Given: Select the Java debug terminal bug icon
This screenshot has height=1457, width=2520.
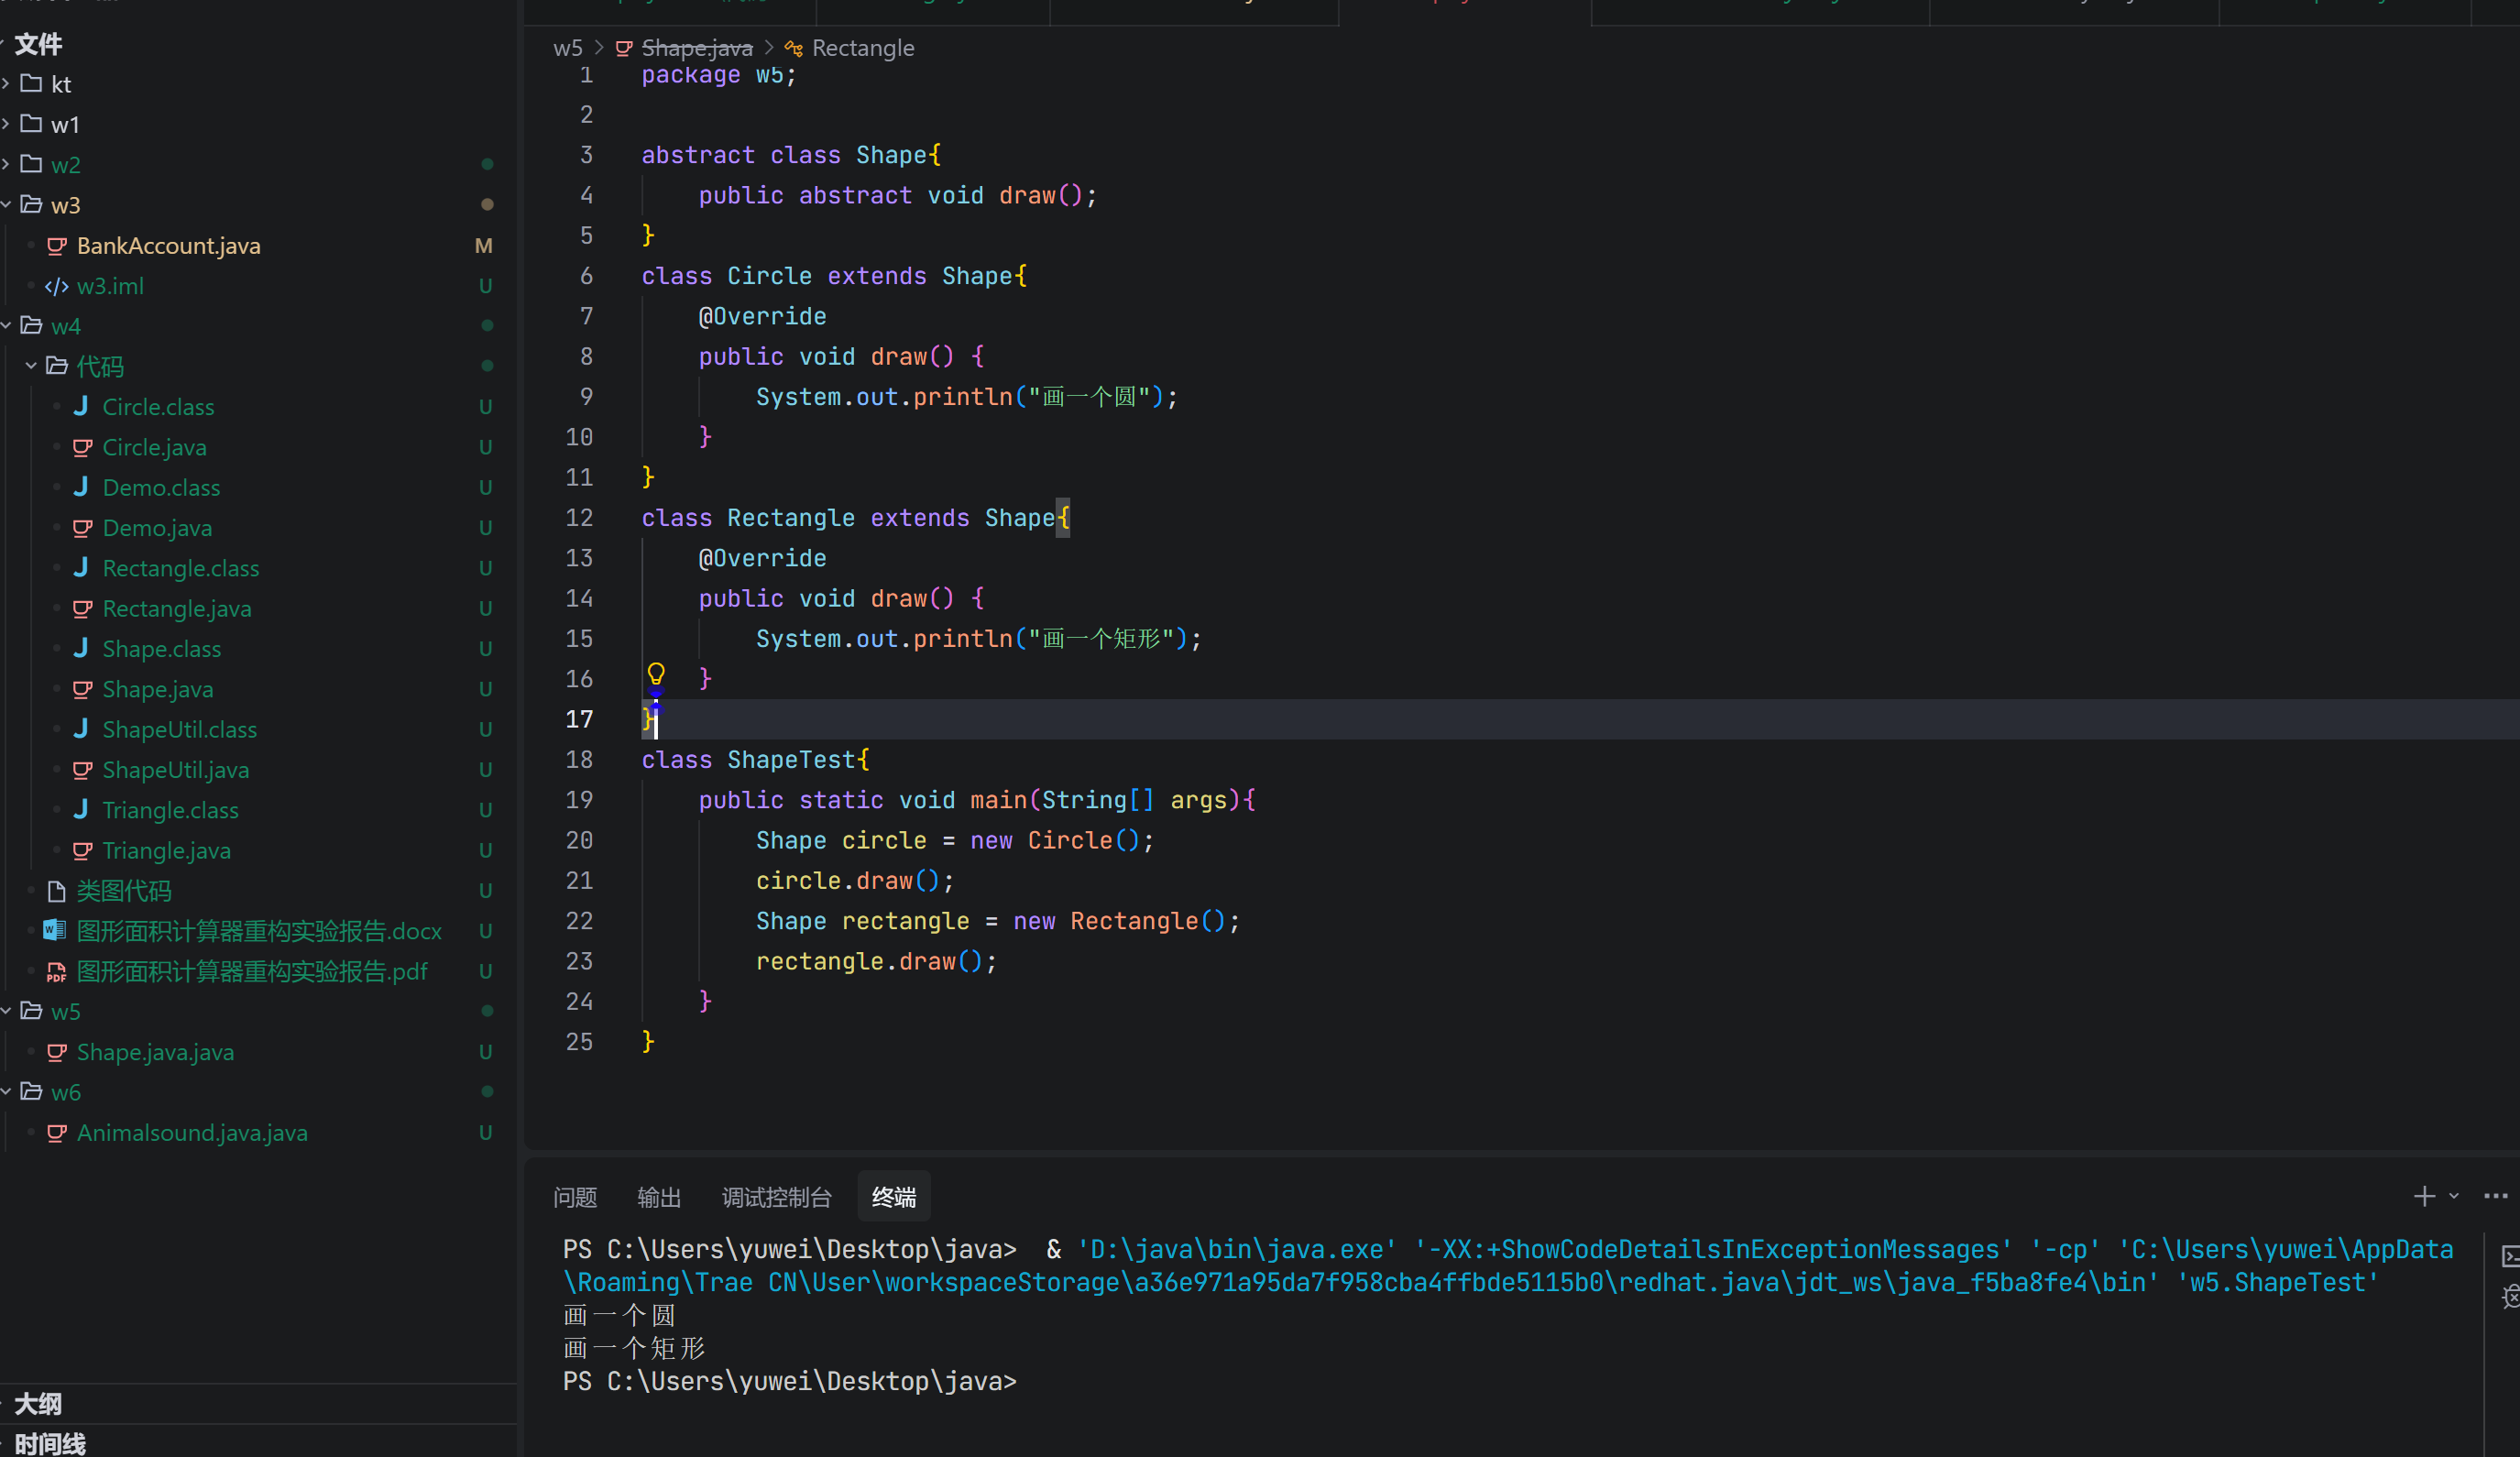Looking at the screenshot, I should [2510, 1297].
